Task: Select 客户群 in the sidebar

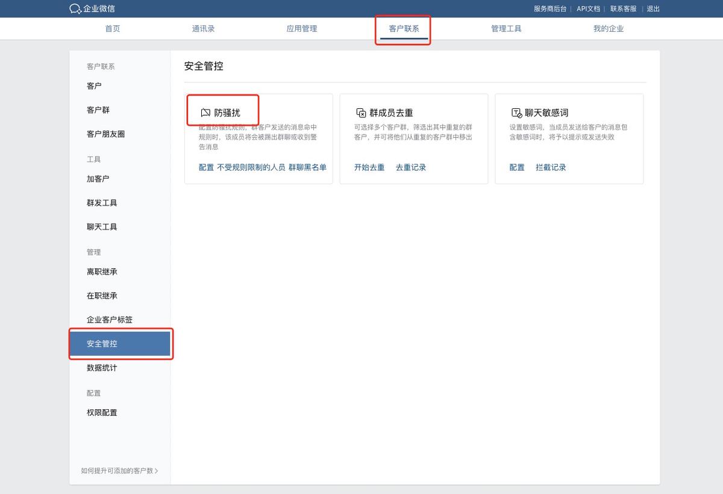Action: [98, 110]
